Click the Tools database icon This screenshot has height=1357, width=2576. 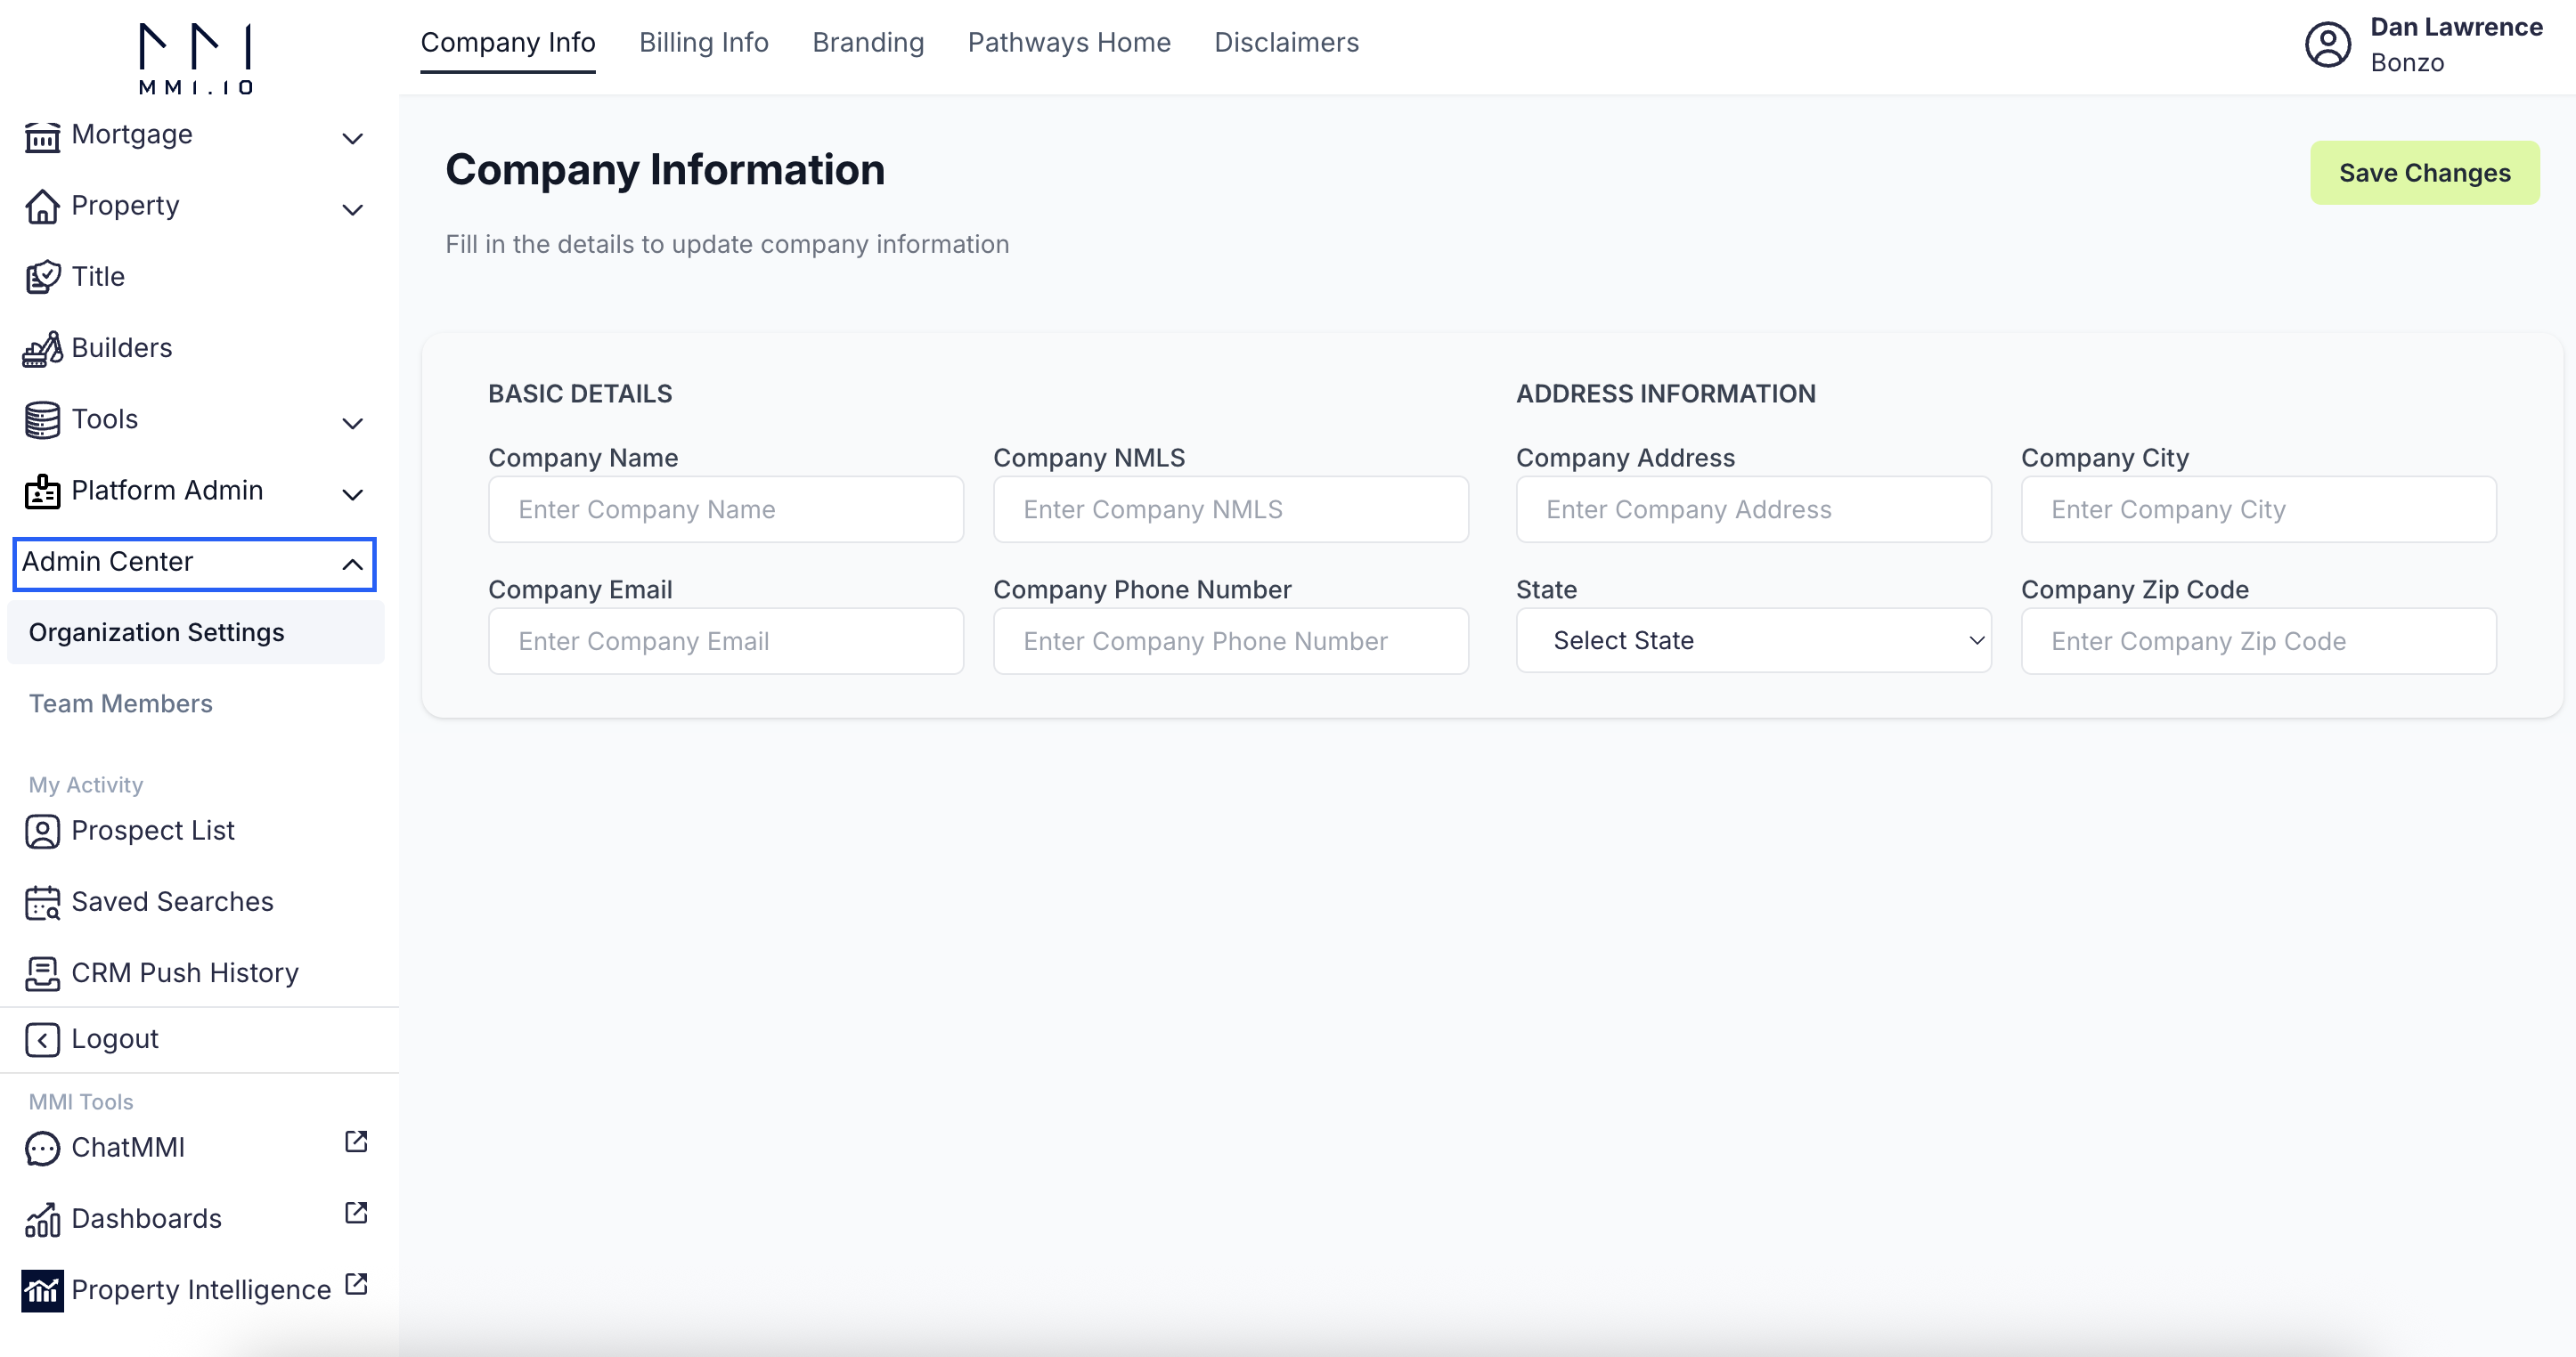pos(42,420)
